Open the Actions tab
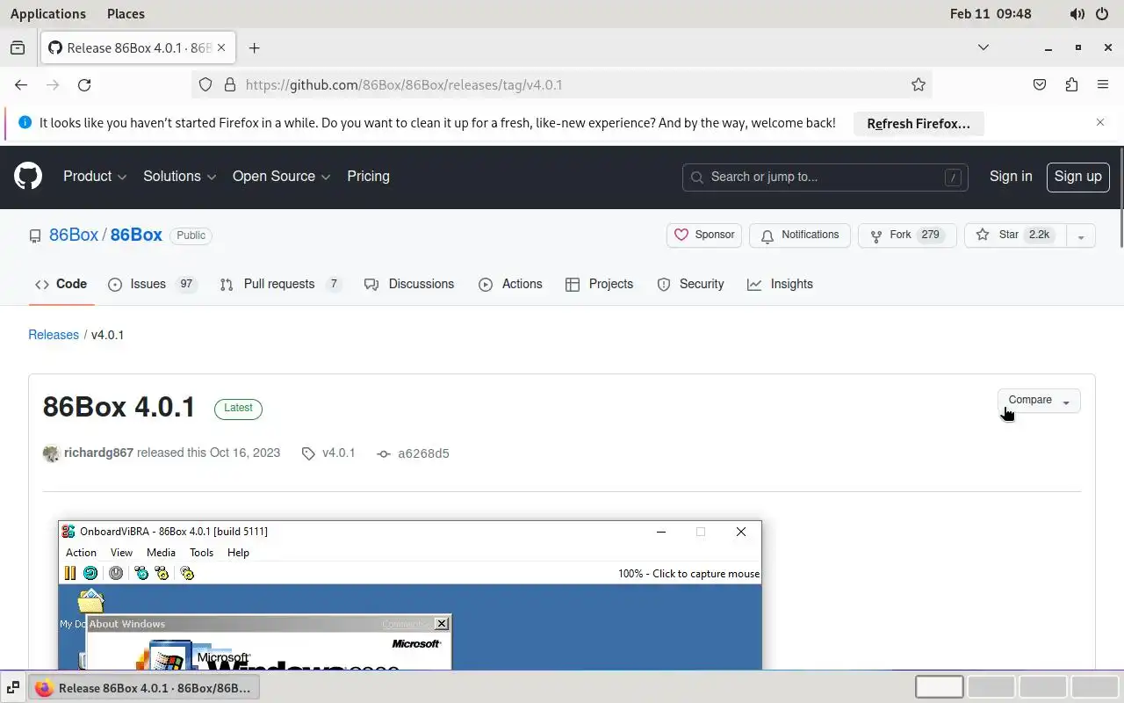The height and width of the screenshot is (703, 1124). point(510,284)
